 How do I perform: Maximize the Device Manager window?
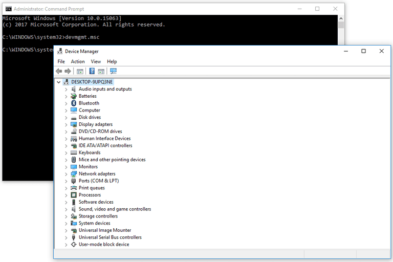pyautogui.click(x=363, y=51)
